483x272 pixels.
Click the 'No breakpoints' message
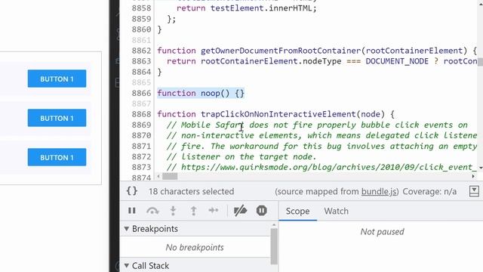[x=195, y=247]
